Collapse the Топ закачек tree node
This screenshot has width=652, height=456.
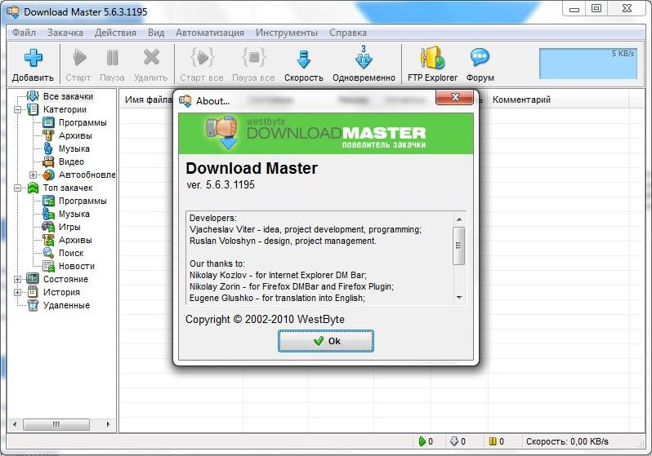tap(17, 188)
